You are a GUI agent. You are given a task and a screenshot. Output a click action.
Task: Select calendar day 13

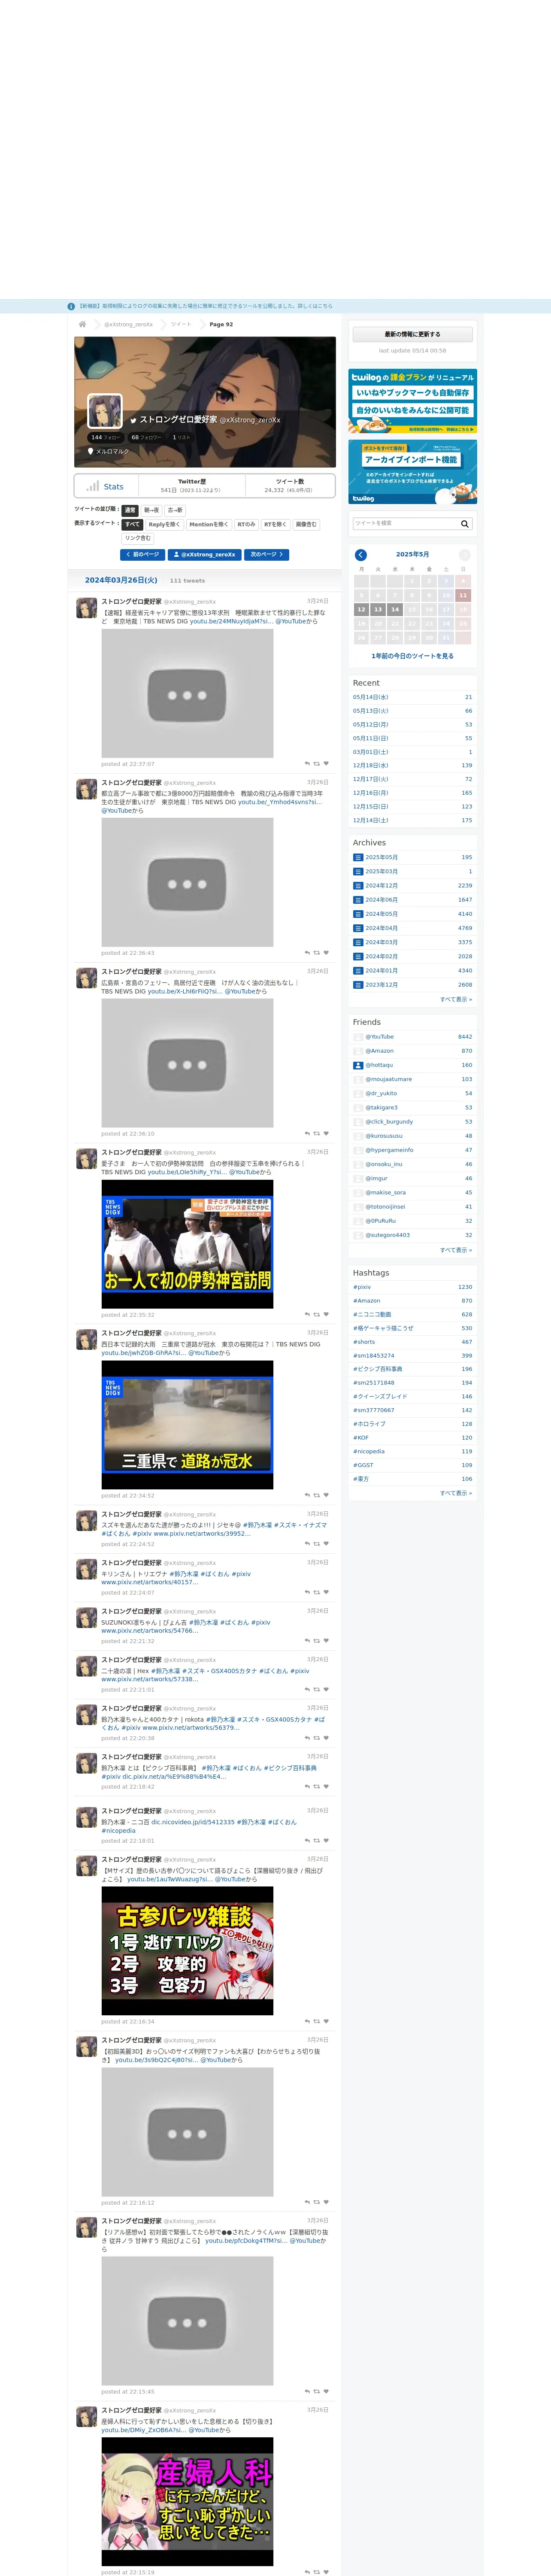[x=378, y=609]
